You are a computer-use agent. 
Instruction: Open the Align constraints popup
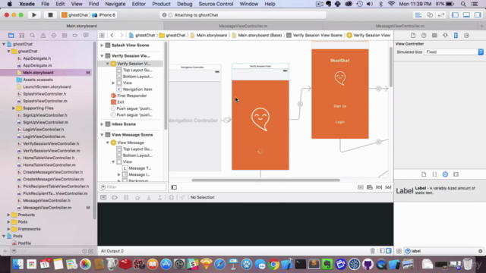click(x=370, y=187)
